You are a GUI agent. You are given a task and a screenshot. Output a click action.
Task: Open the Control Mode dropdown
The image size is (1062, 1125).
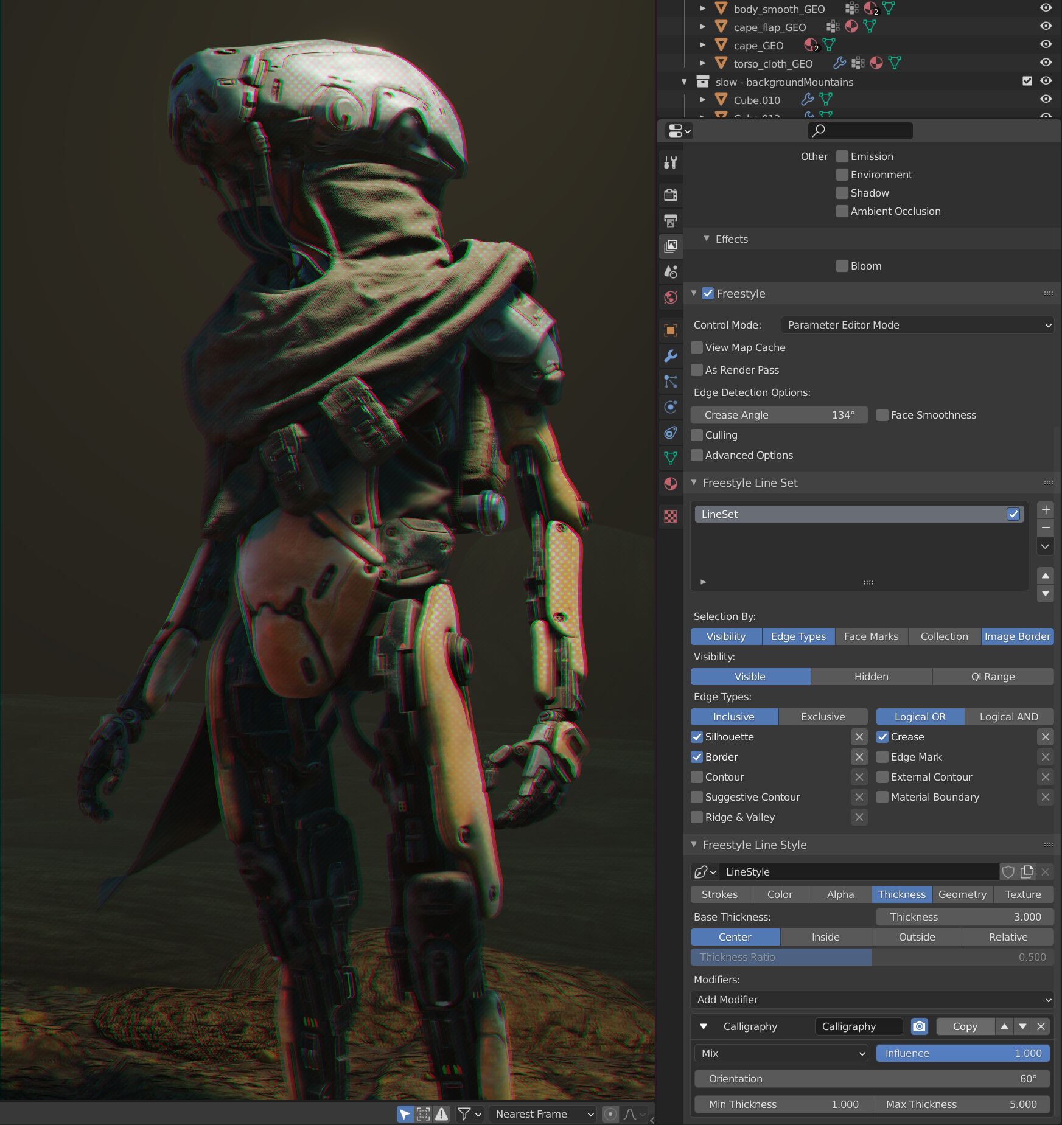[916, 325]
